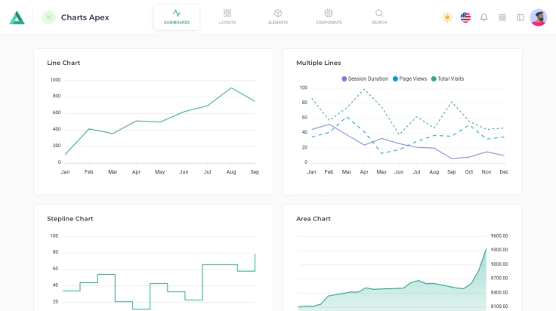
Task: Open the US flag language selector
Action: coord(465,17)
